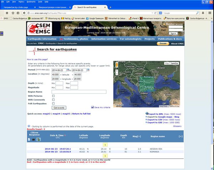Switch to the НаправиСам.bg Index page tab
214x170 pixels.
click(16, 7)
